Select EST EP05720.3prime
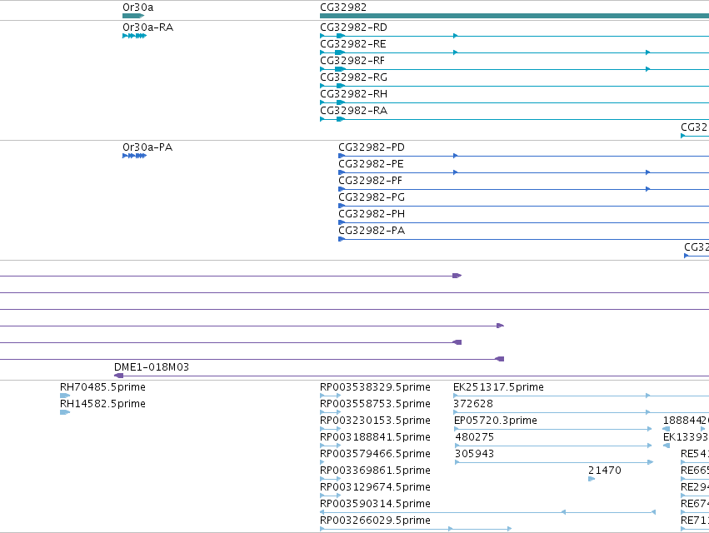 (x=496, y=421)
